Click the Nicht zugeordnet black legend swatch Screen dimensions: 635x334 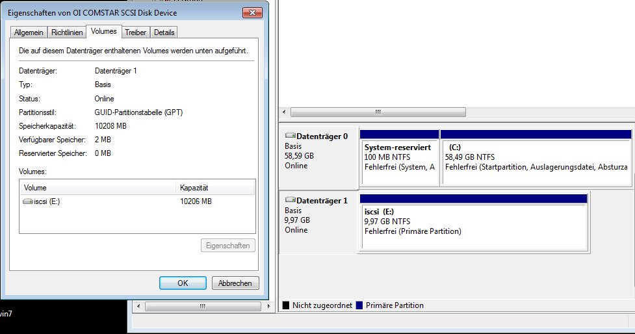[286, 305]
